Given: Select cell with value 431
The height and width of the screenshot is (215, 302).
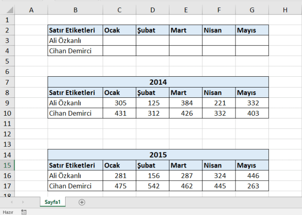Looking at the screenshot, I should (119, 113).
